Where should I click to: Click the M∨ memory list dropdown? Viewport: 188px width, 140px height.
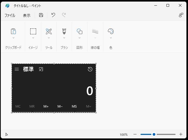(88, 106)
